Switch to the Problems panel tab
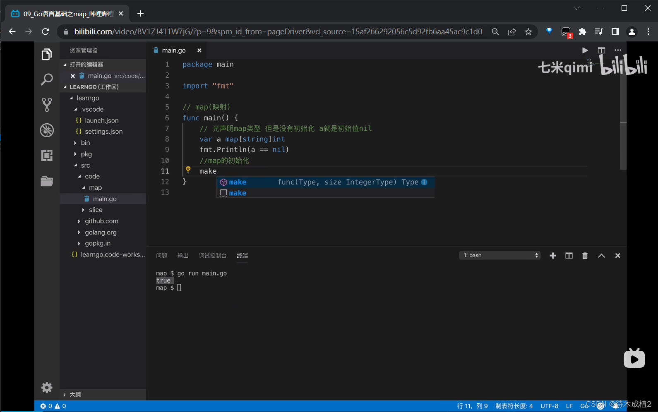The height and width of the screenshot is (412, 658). click(161, 256)
